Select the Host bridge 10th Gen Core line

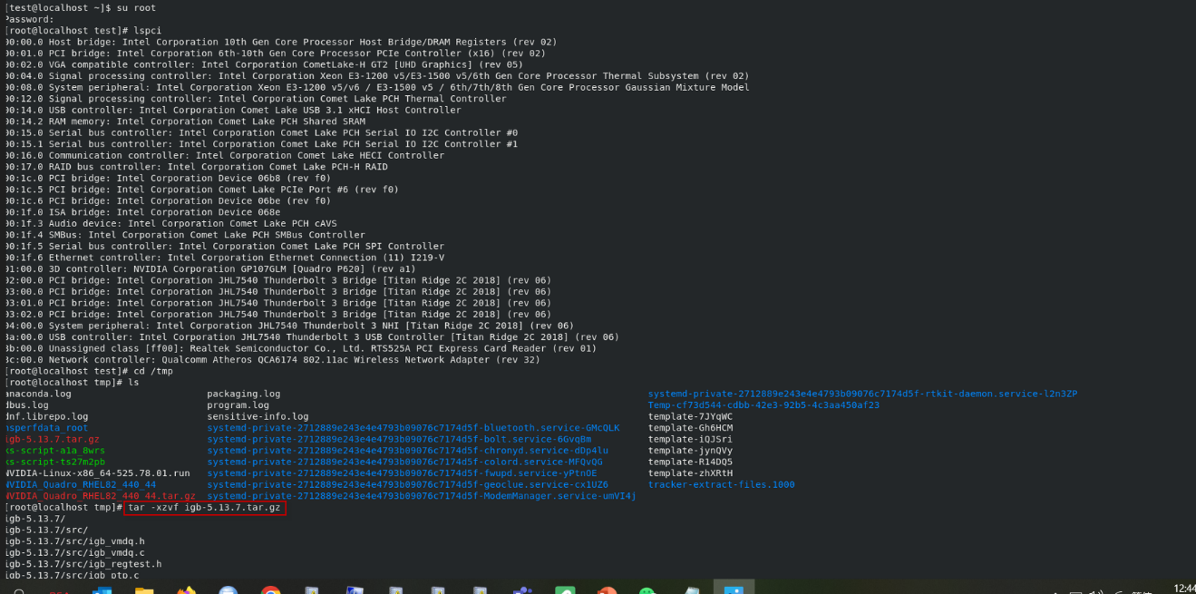(x=280, y=42)
